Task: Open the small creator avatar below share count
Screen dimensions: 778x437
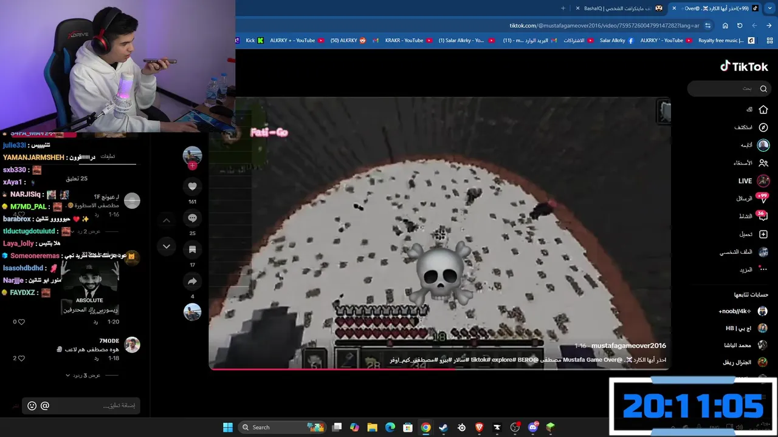Action: [192, 312]
